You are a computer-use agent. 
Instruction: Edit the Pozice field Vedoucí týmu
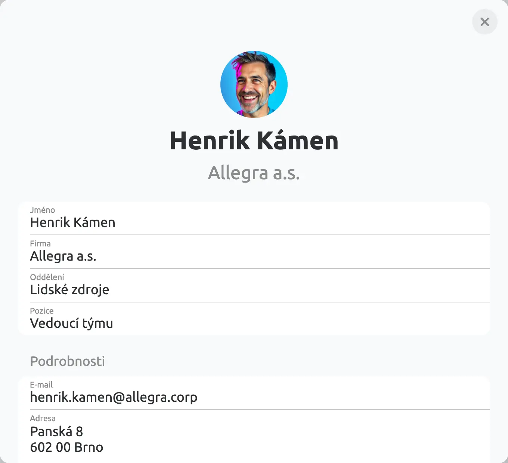click(71, 323)
